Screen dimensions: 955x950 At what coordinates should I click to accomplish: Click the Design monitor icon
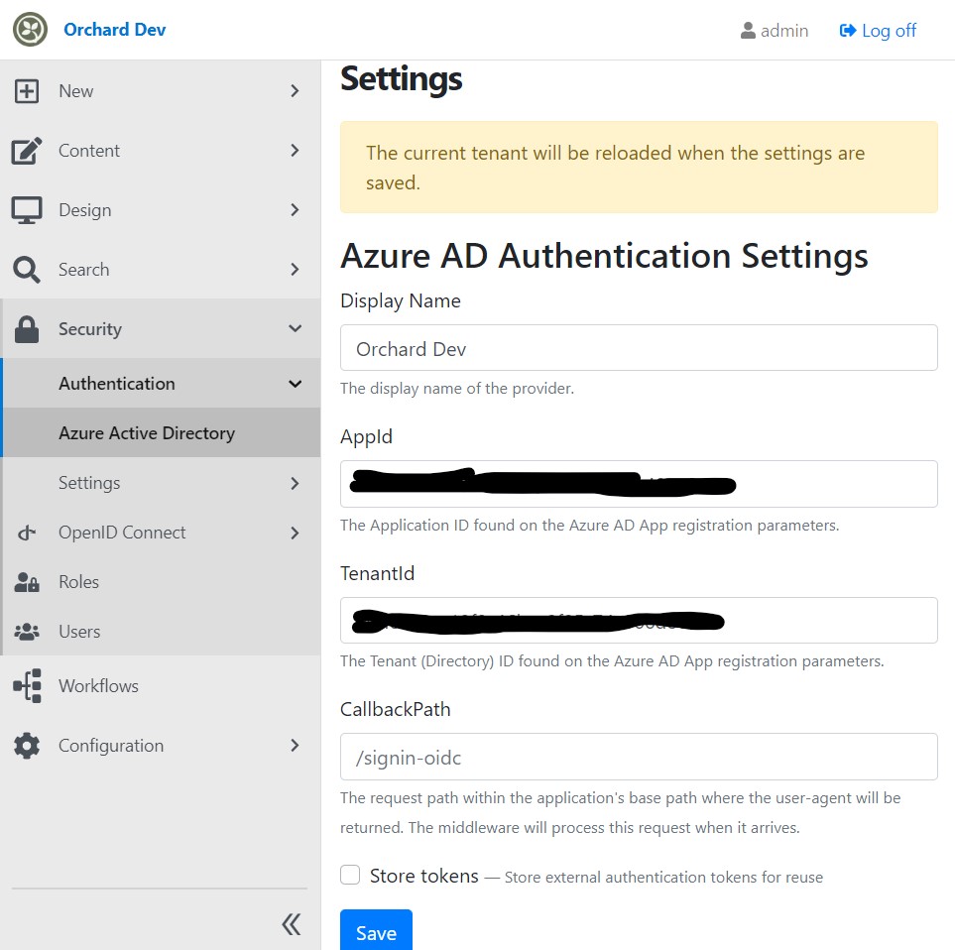26,210
